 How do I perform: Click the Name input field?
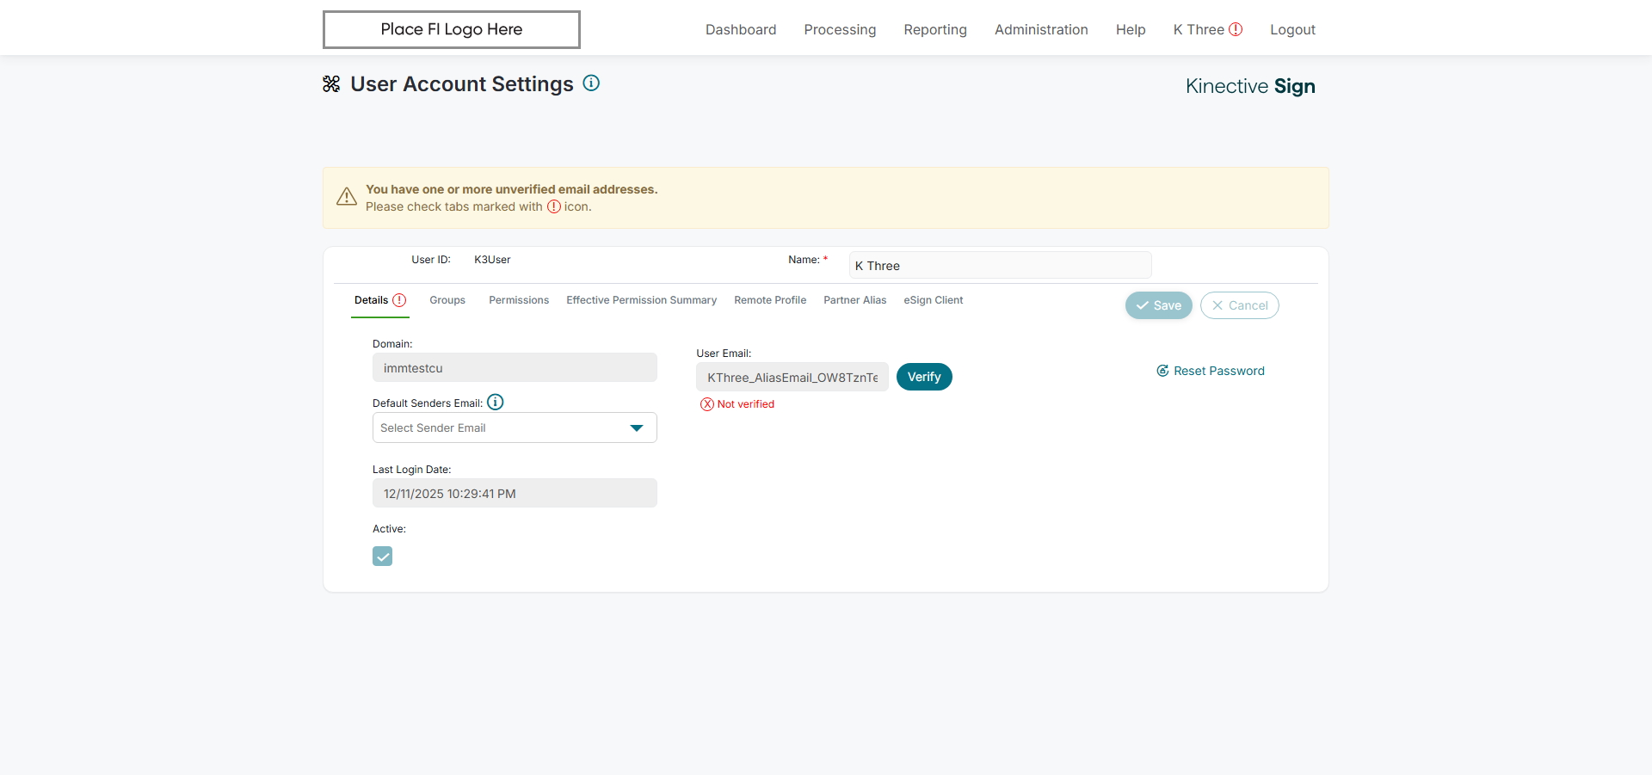point(1000,266)
